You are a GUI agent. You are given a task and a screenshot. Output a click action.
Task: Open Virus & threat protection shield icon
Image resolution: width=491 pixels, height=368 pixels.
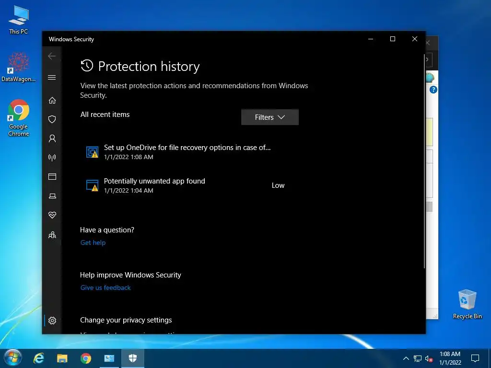(52, 119)
